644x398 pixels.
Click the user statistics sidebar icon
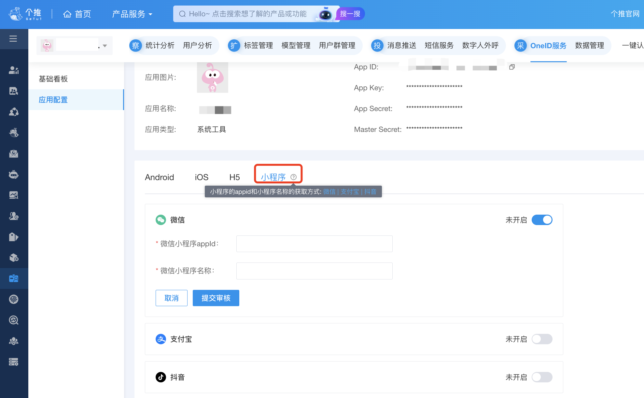tap(14, 70)
